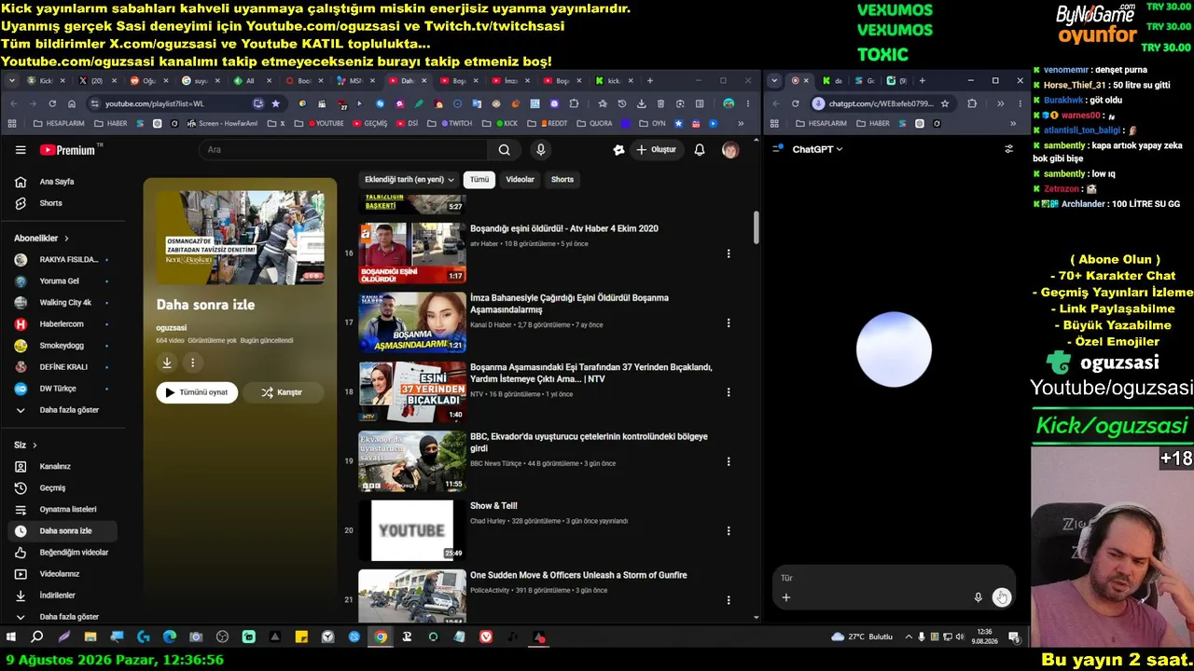Open Oynatma listeleri in the sidebar
Viewport: 1194px width, 671px height.
pos(63,510)
